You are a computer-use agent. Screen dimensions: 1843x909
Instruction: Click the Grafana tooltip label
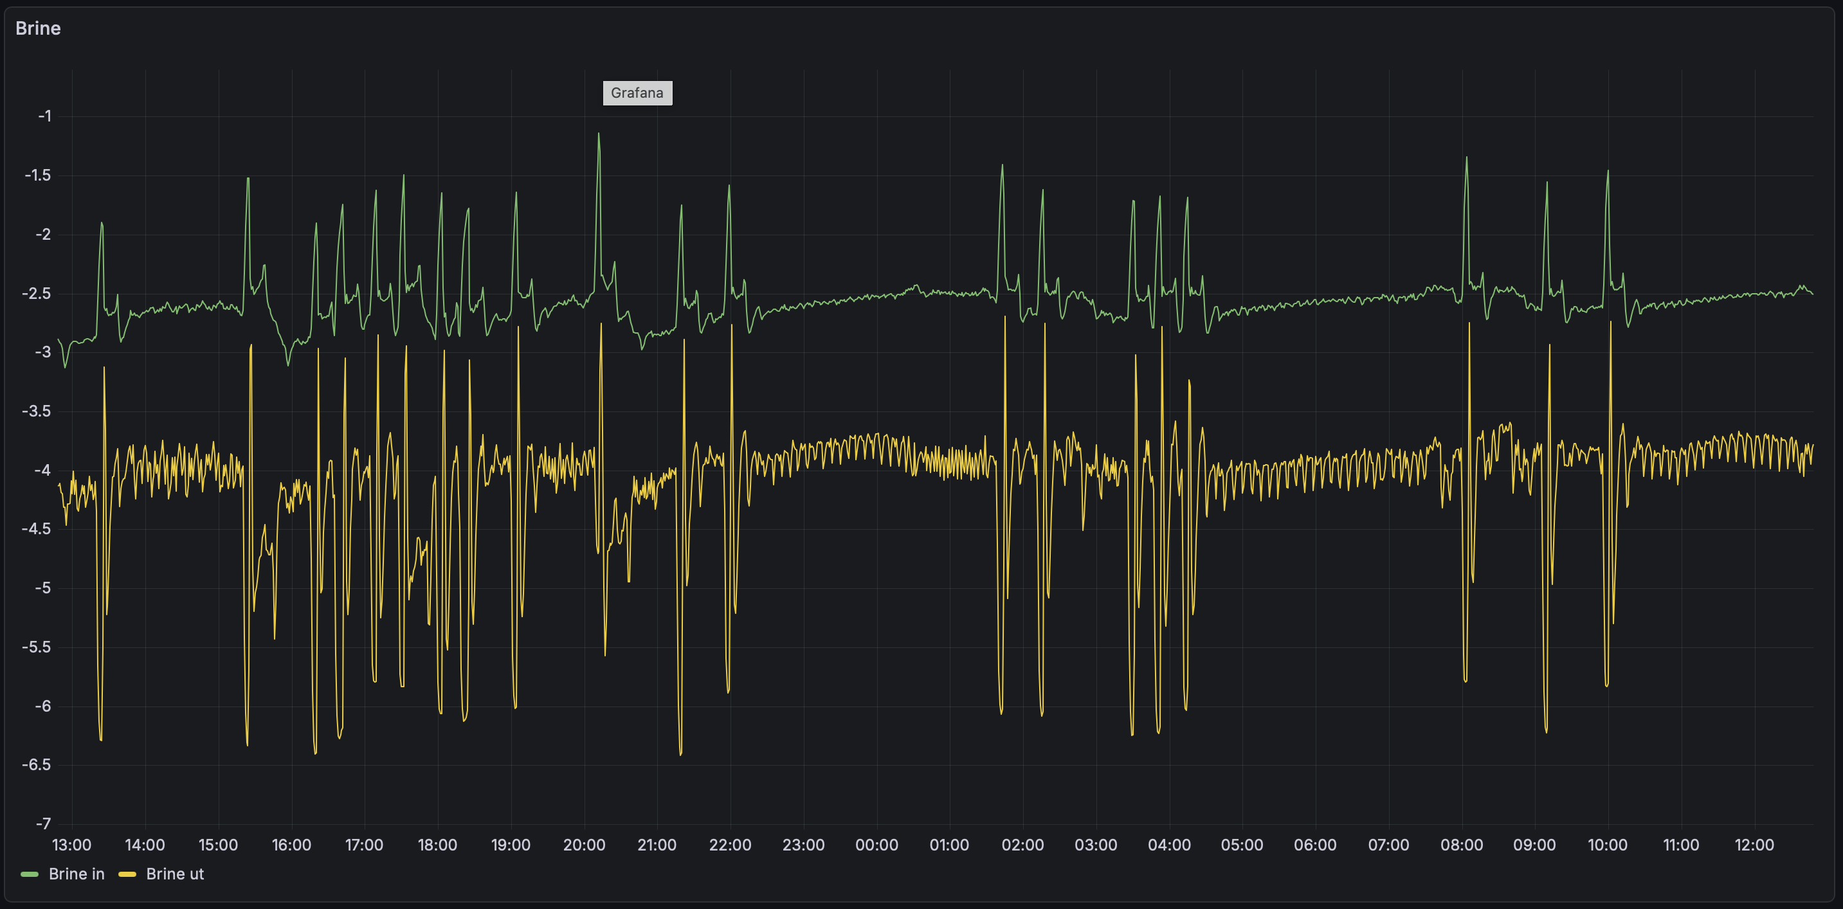[637, 93]
